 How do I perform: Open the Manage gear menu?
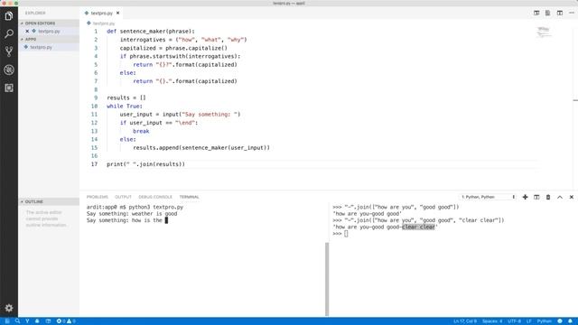coord(9,308)
